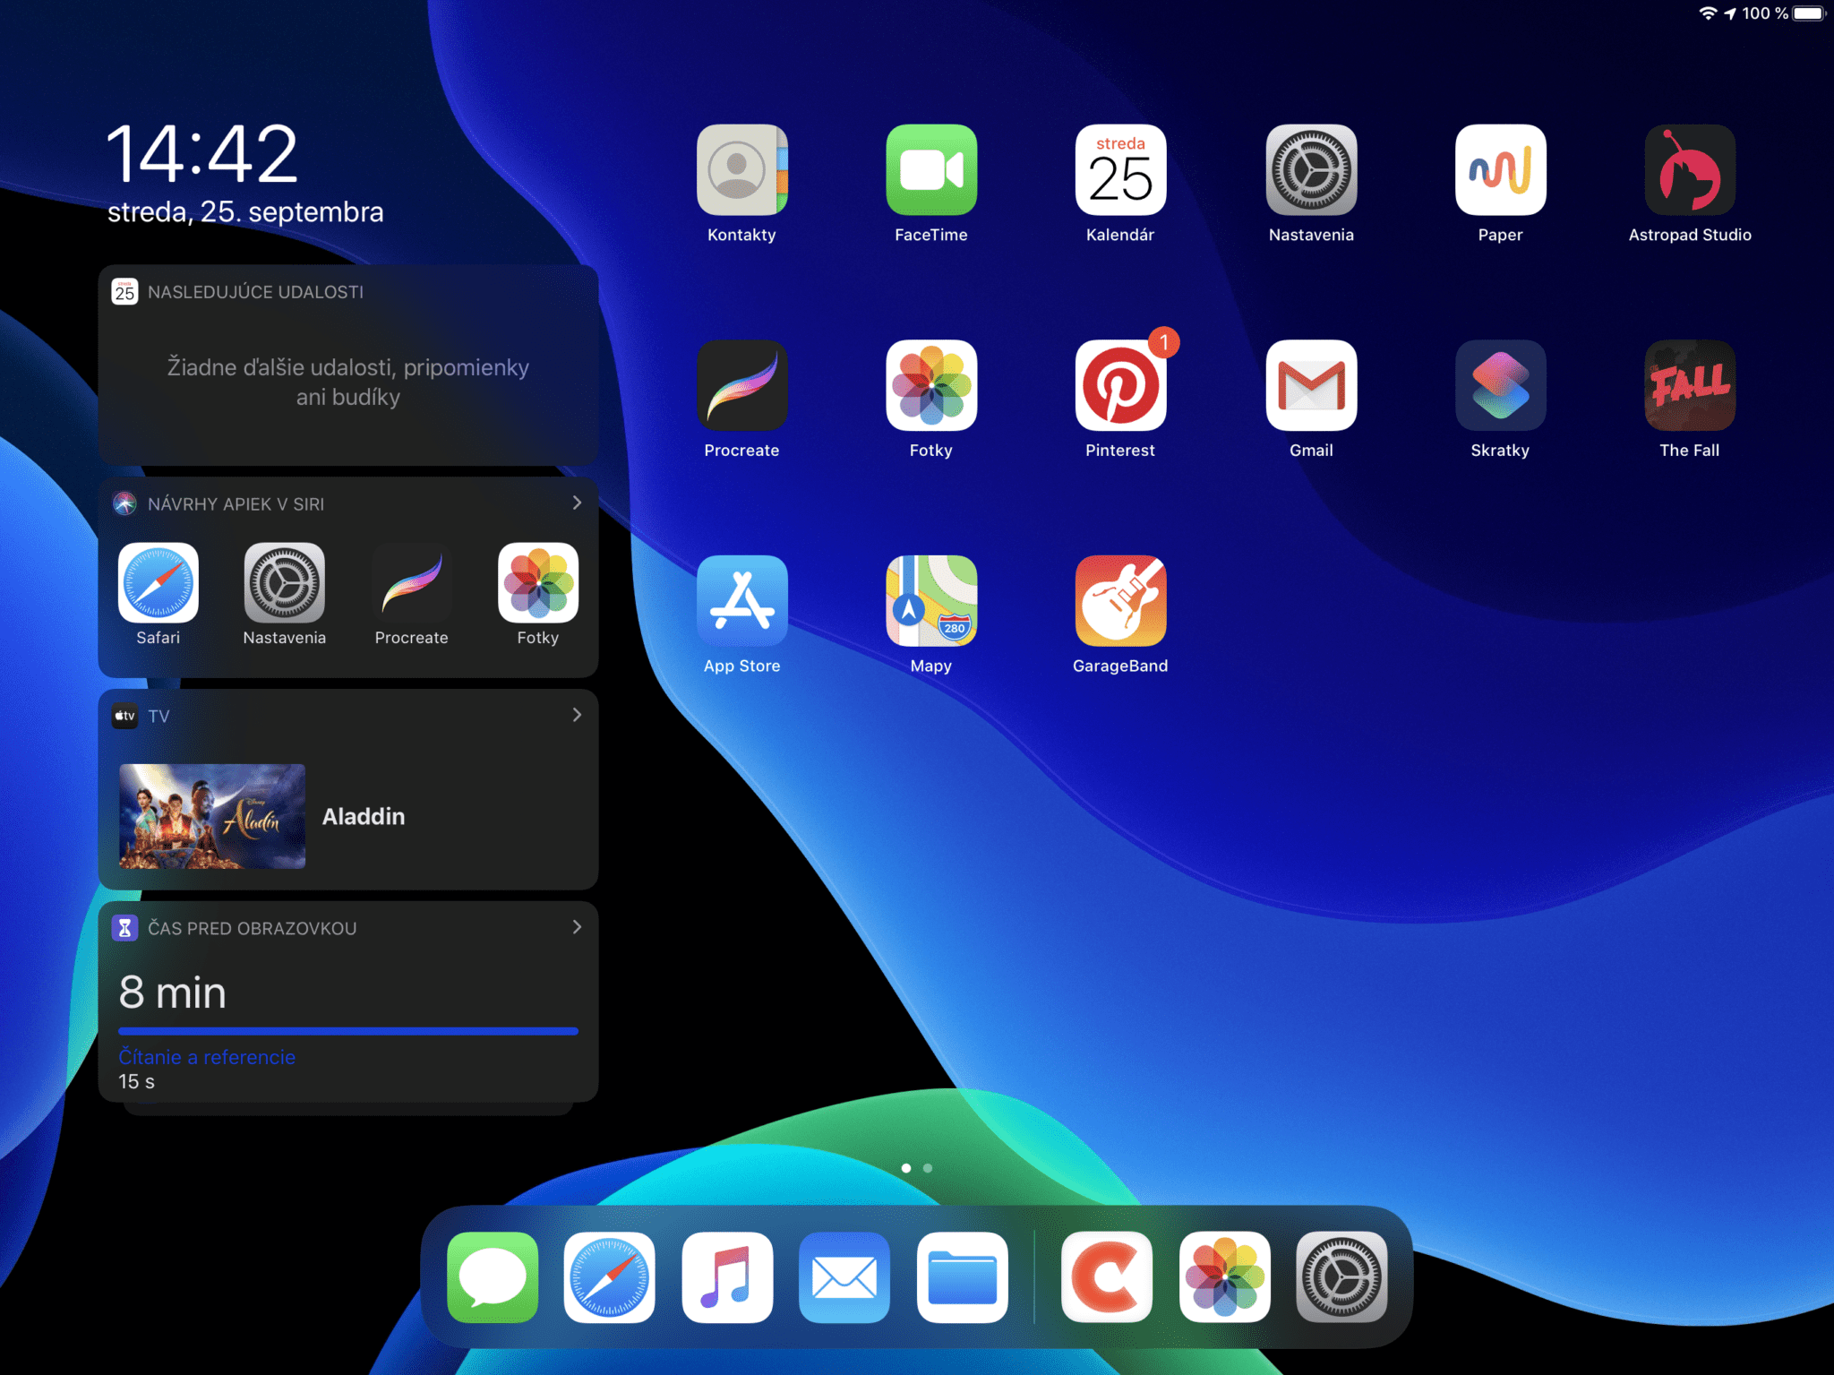Tap the date streda, 25. septembra
Image resolution: width=1834 pixels, height=1375 pixels.
pos(245,212)
